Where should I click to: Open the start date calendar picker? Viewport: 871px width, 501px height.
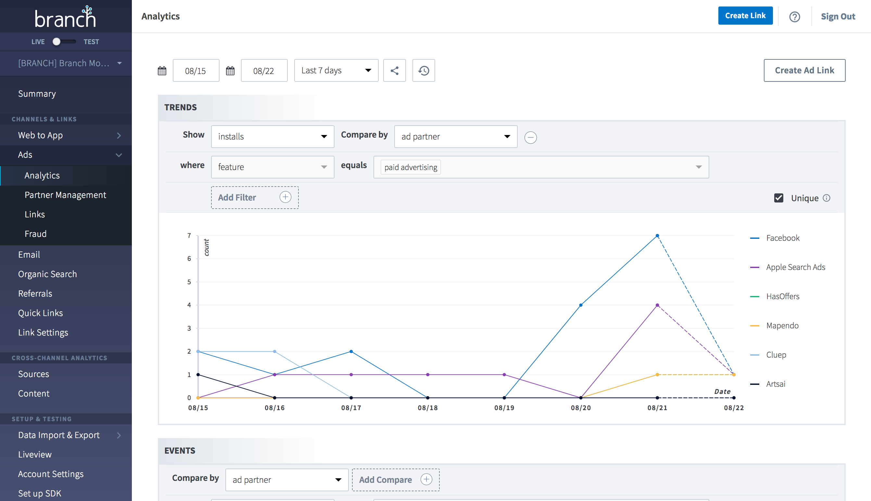(x=162, y=70)
